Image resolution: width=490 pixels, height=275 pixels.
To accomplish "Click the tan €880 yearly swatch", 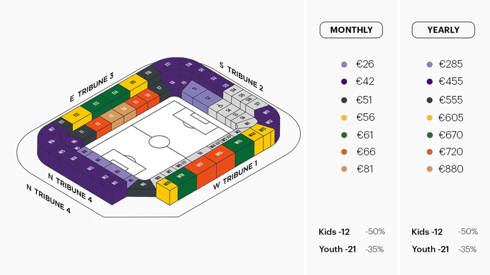I will point(431,169).
